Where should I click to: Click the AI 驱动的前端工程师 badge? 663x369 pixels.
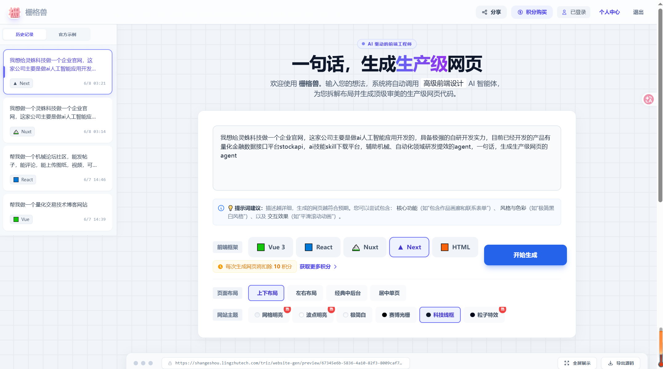click(x=387, y=44)
